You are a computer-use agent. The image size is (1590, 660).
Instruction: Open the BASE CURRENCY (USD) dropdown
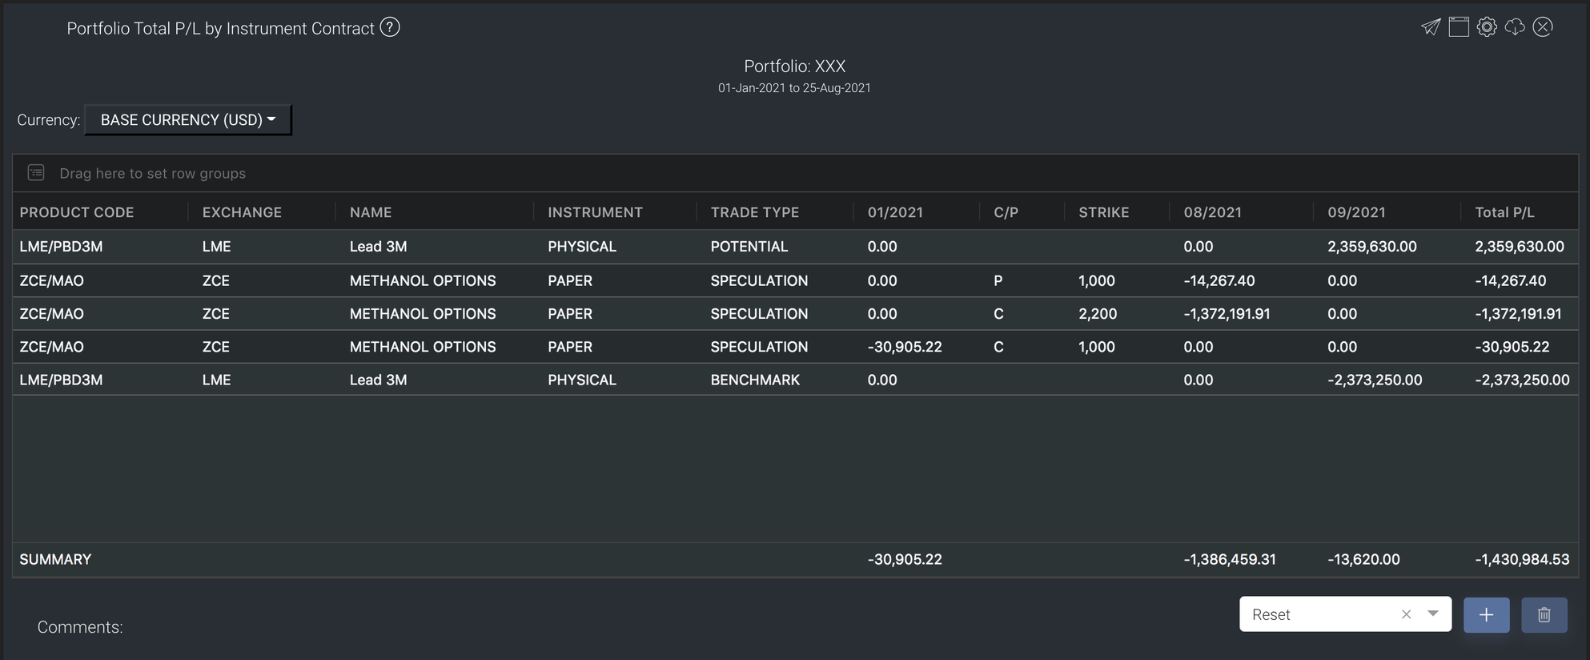click(x=188, y=120)
